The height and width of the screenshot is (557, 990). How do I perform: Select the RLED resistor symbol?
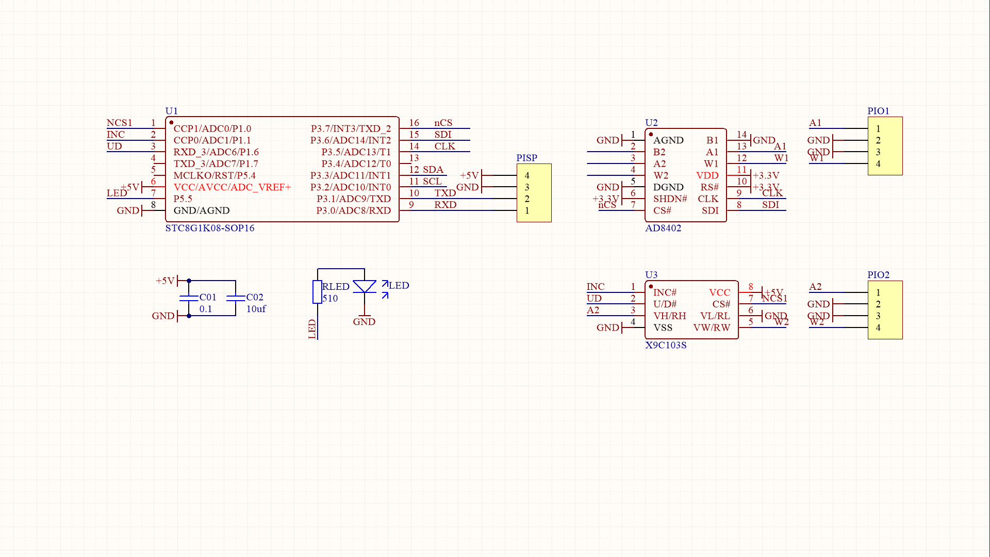click(317, 292)
